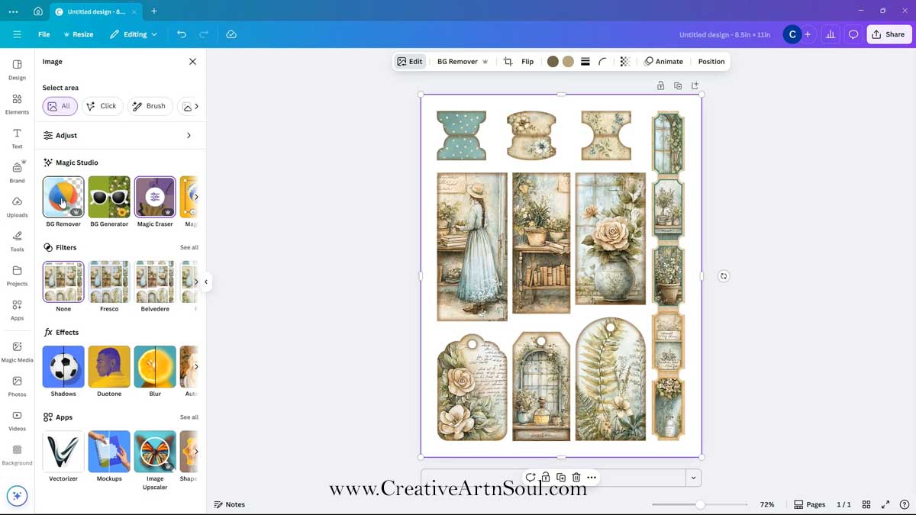Expand the page dropdown chevron below canvas
The width and height of the screenshot is (916, 515).
pyautogui.click(x=693, y=478)
